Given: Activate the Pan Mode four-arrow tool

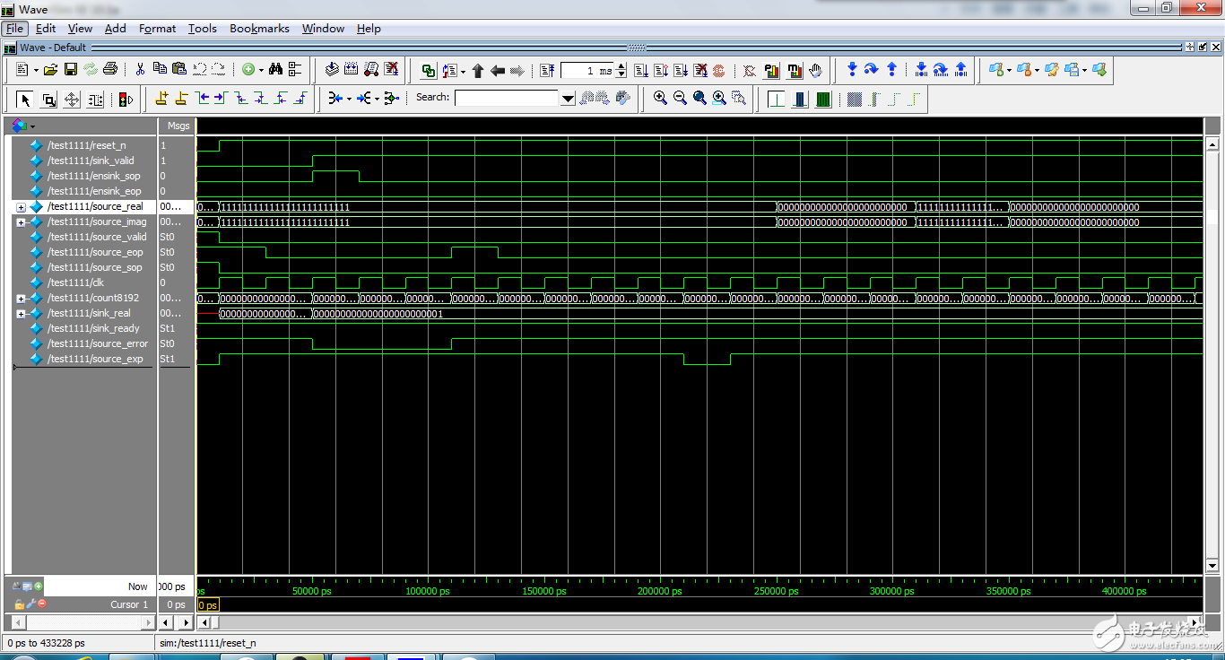Looking at the screenshot, I should pyautogui.click(x=72, y=100).
